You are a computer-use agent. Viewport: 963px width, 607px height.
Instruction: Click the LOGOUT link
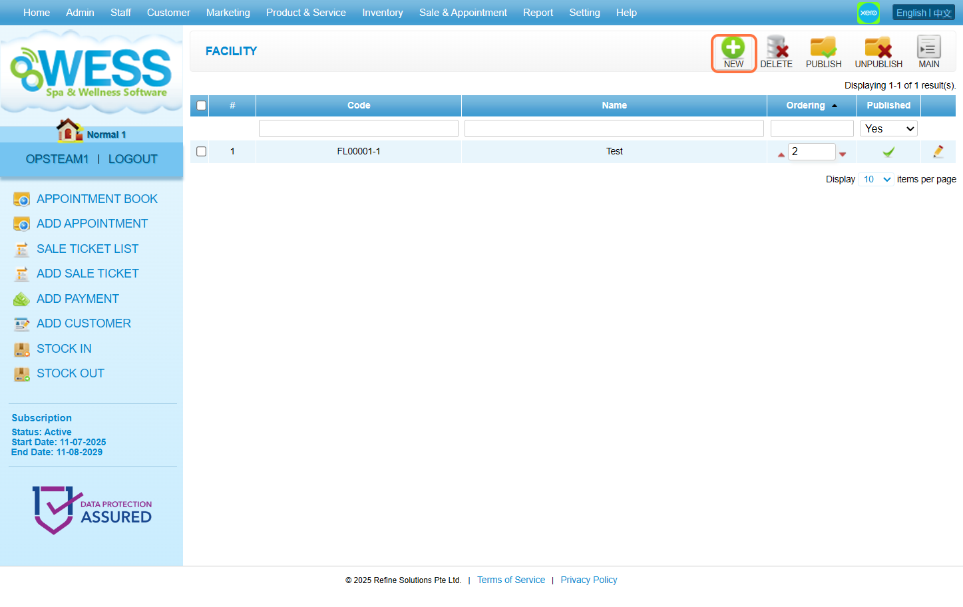point(132,159)
